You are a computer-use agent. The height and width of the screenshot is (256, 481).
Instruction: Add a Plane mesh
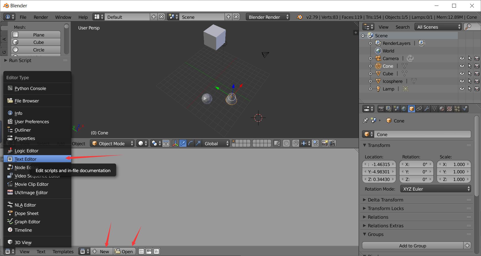point(36,35)
